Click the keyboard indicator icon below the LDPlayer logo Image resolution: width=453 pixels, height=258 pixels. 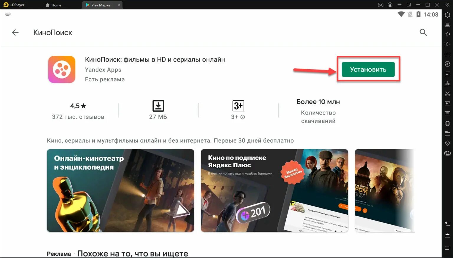[8, 14]
